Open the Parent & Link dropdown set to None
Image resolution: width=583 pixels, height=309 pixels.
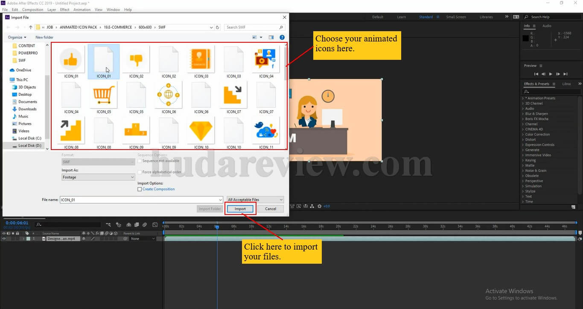143,238
